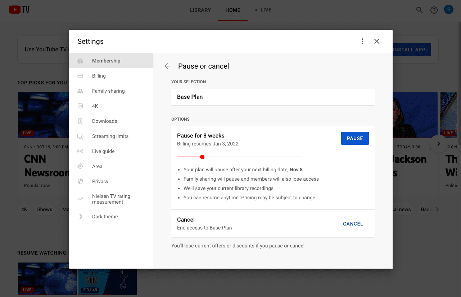Click the Base Plan selection row

click(273, 97)
